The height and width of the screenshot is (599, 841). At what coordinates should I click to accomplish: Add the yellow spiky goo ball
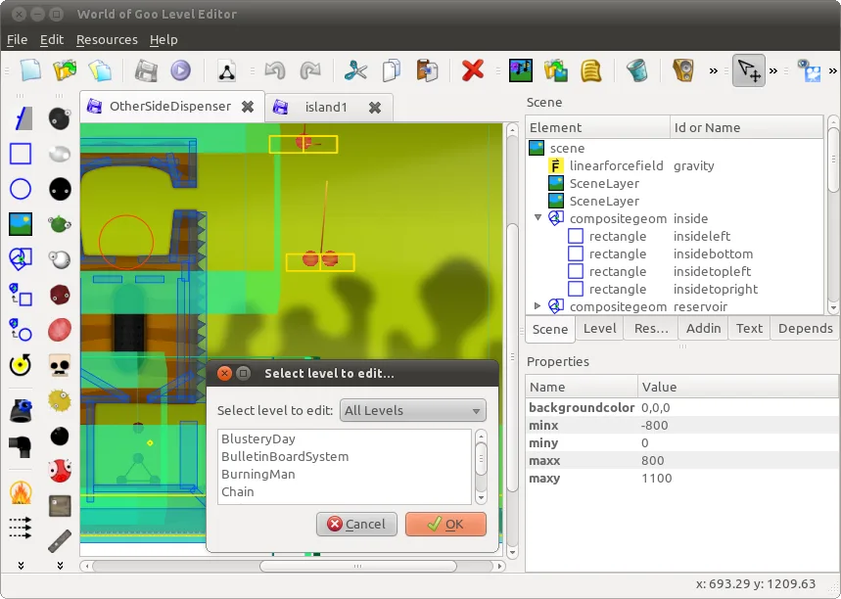point(60,400)
